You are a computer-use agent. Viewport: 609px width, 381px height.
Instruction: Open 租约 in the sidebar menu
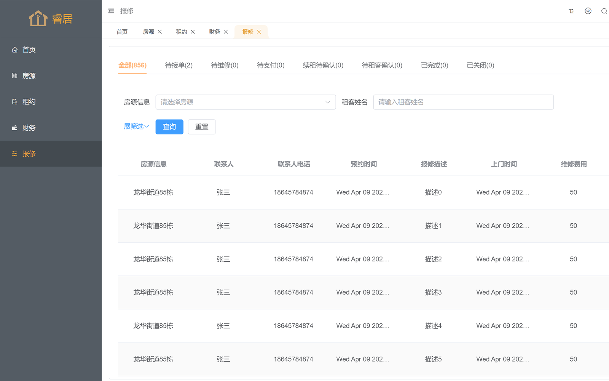pos(29,102)
